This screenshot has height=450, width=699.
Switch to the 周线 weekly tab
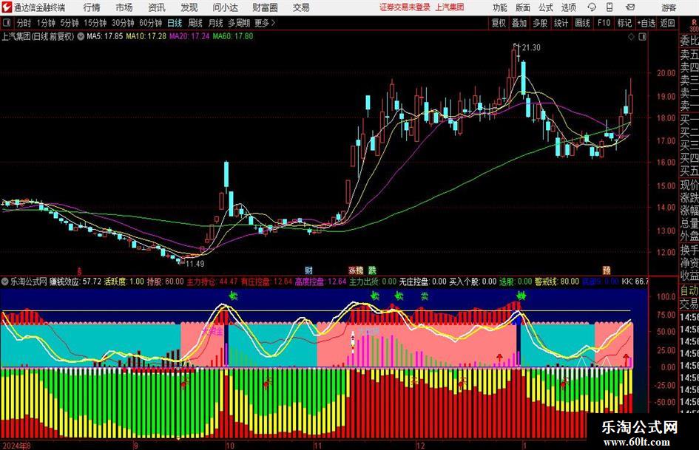[195, 23]
